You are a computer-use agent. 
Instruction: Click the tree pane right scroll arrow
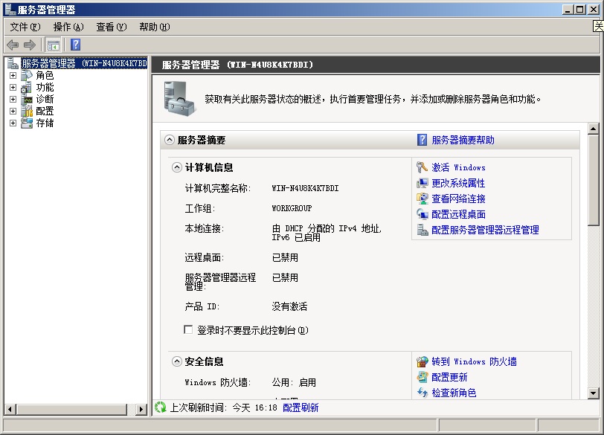[x=141, y=409]
